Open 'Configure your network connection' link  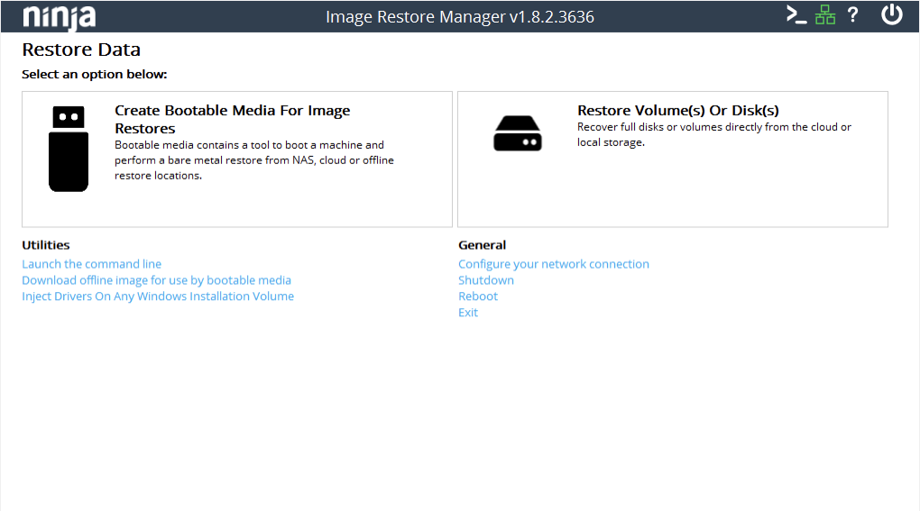click(553, 264)
